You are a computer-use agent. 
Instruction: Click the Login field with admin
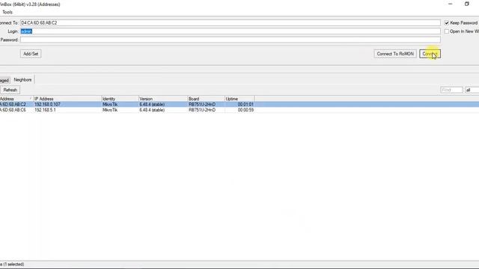[231, 31]
